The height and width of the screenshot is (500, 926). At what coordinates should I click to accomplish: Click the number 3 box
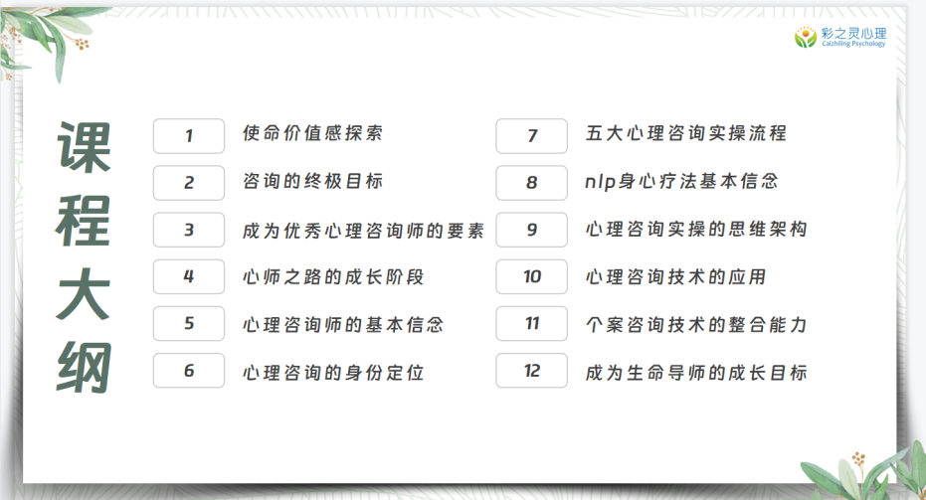188,230
